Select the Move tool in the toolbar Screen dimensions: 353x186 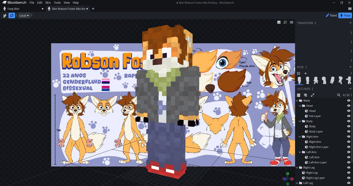(x=5, y=16)
